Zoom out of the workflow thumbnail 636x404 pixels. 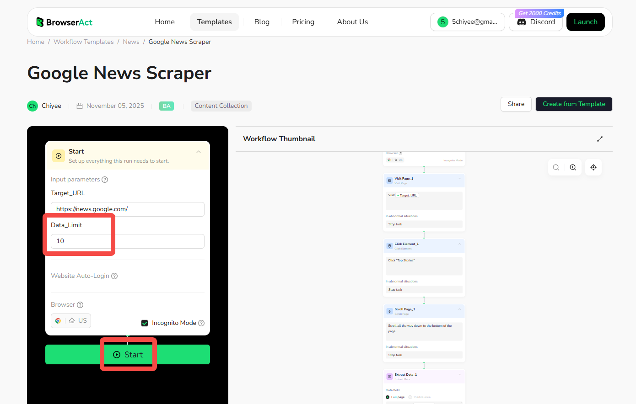pos(556,167)
